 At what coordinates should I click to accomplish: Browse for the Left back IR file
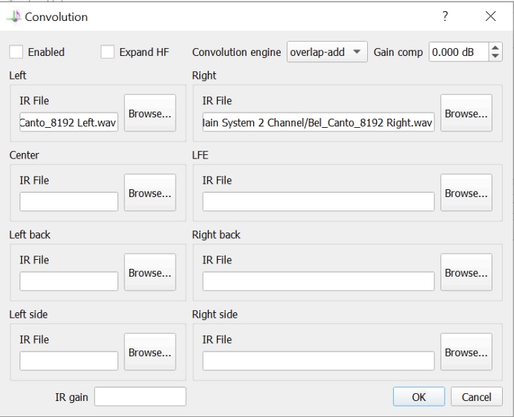click(x=150, y=272)
